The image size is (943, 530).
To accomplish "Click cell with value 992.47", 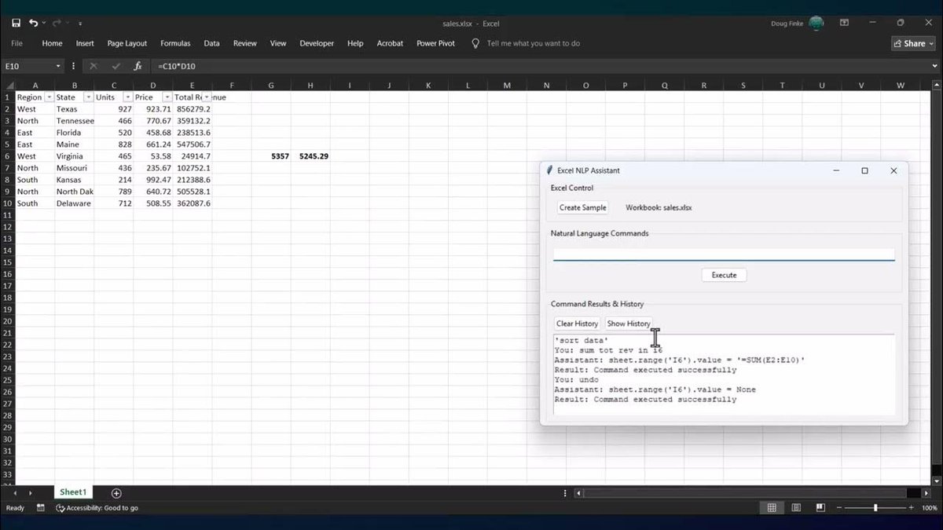I will pyautogui.click(x=153, y=180).
